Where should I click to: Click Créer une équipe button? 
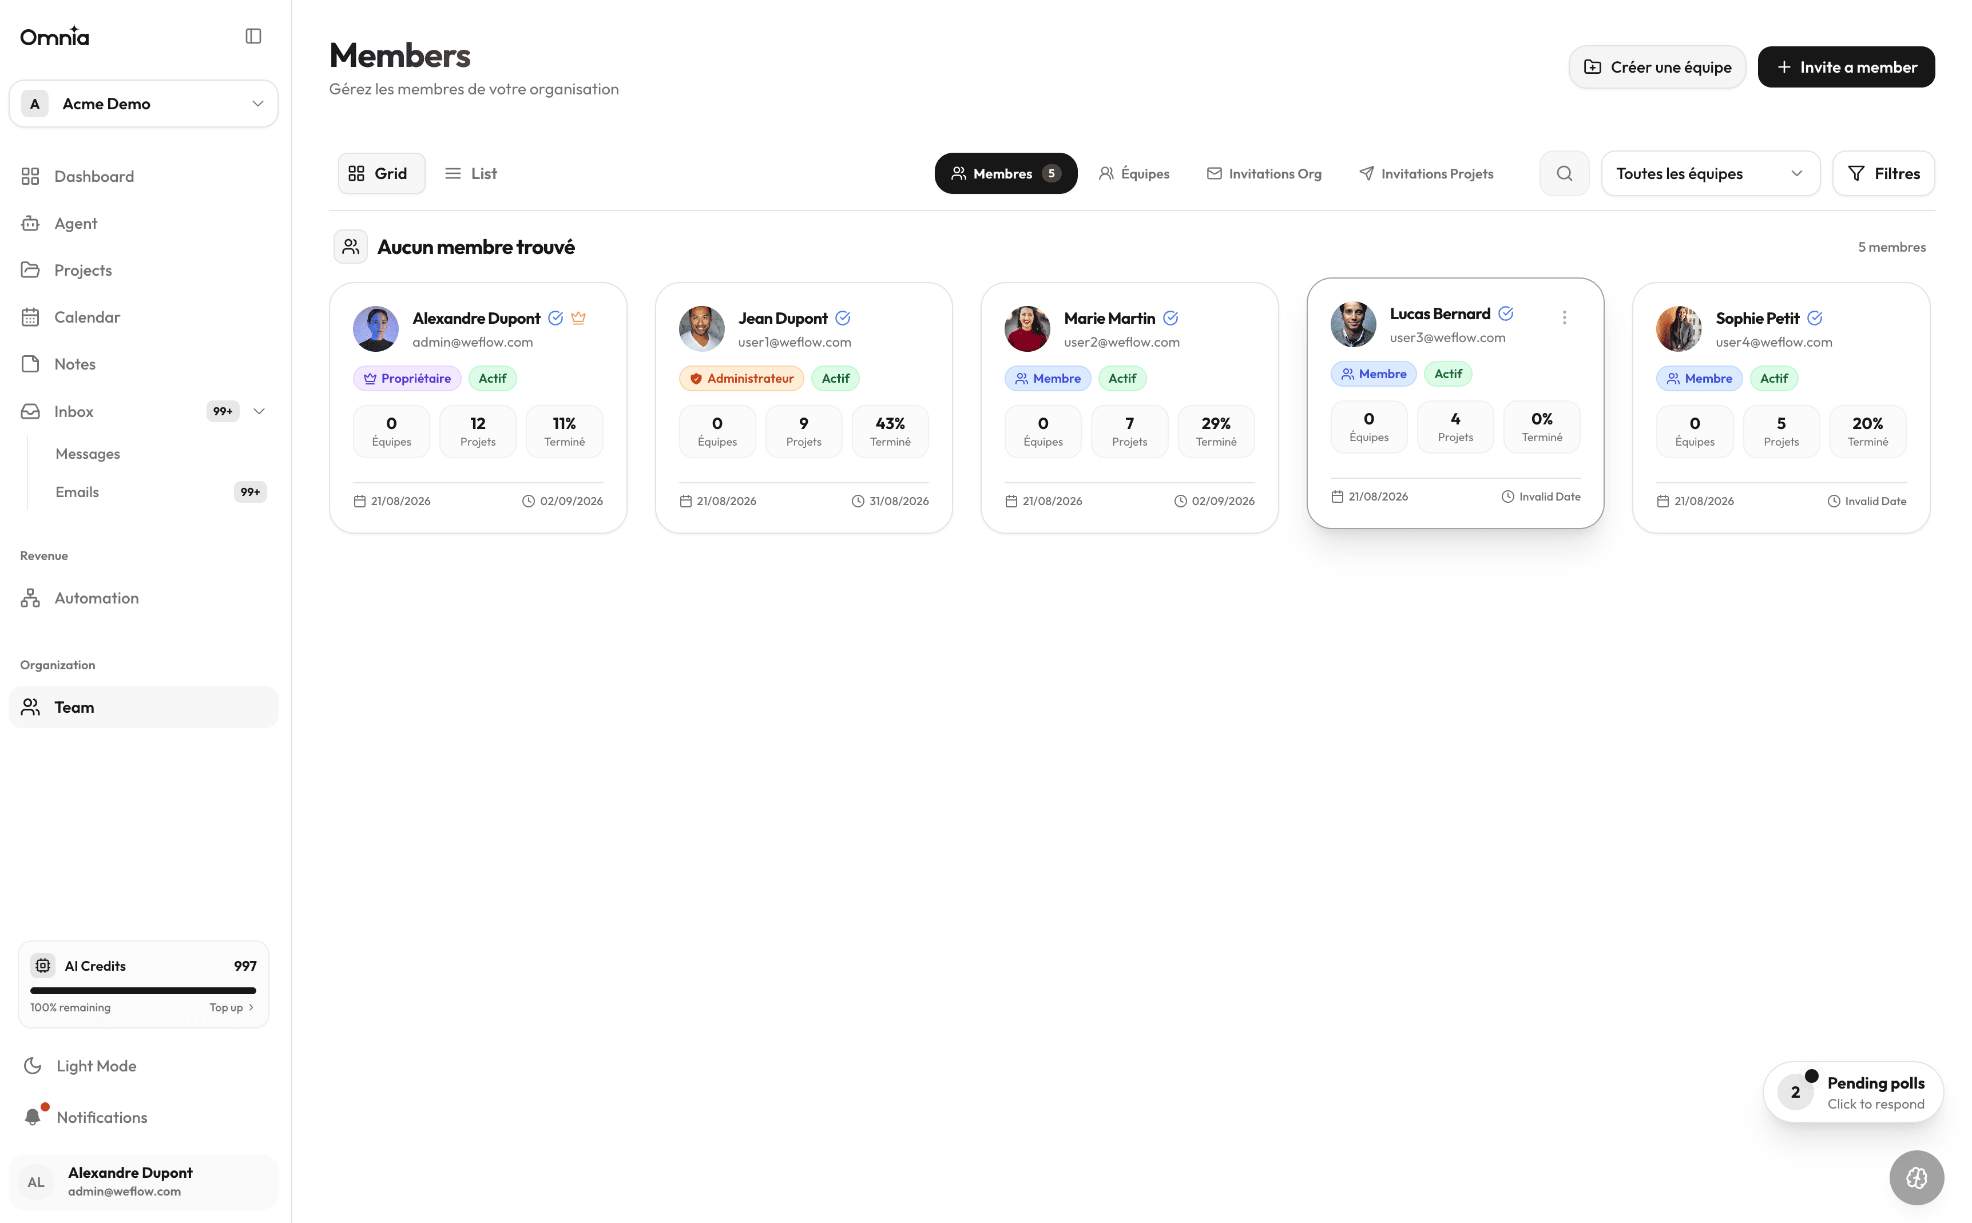[1657, 67]
